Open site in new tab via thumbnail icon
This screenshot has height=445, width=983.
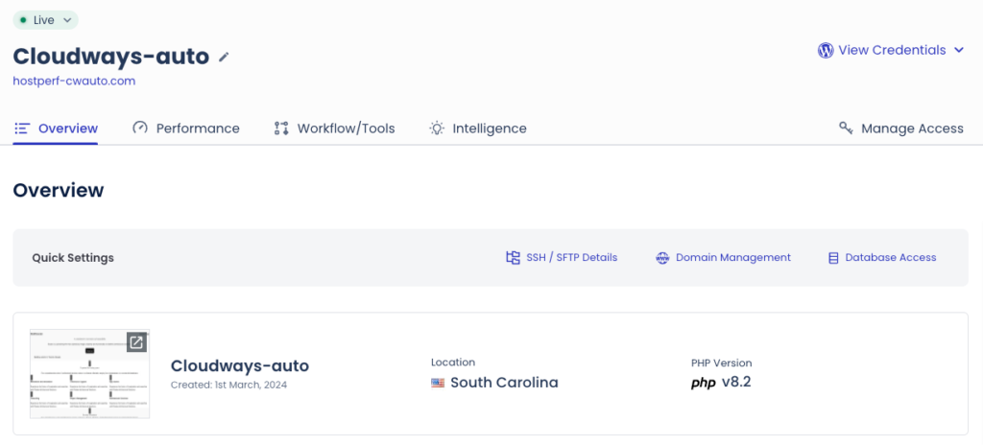tap(136, 342)
